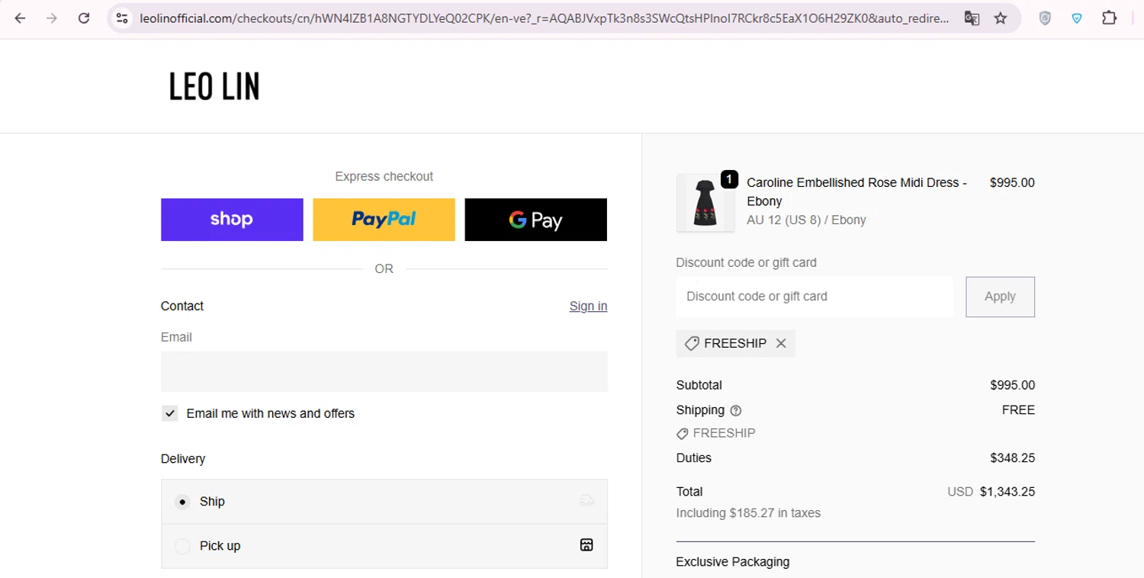
Task: Open the blue shield extension icon
Action: 1077,18
